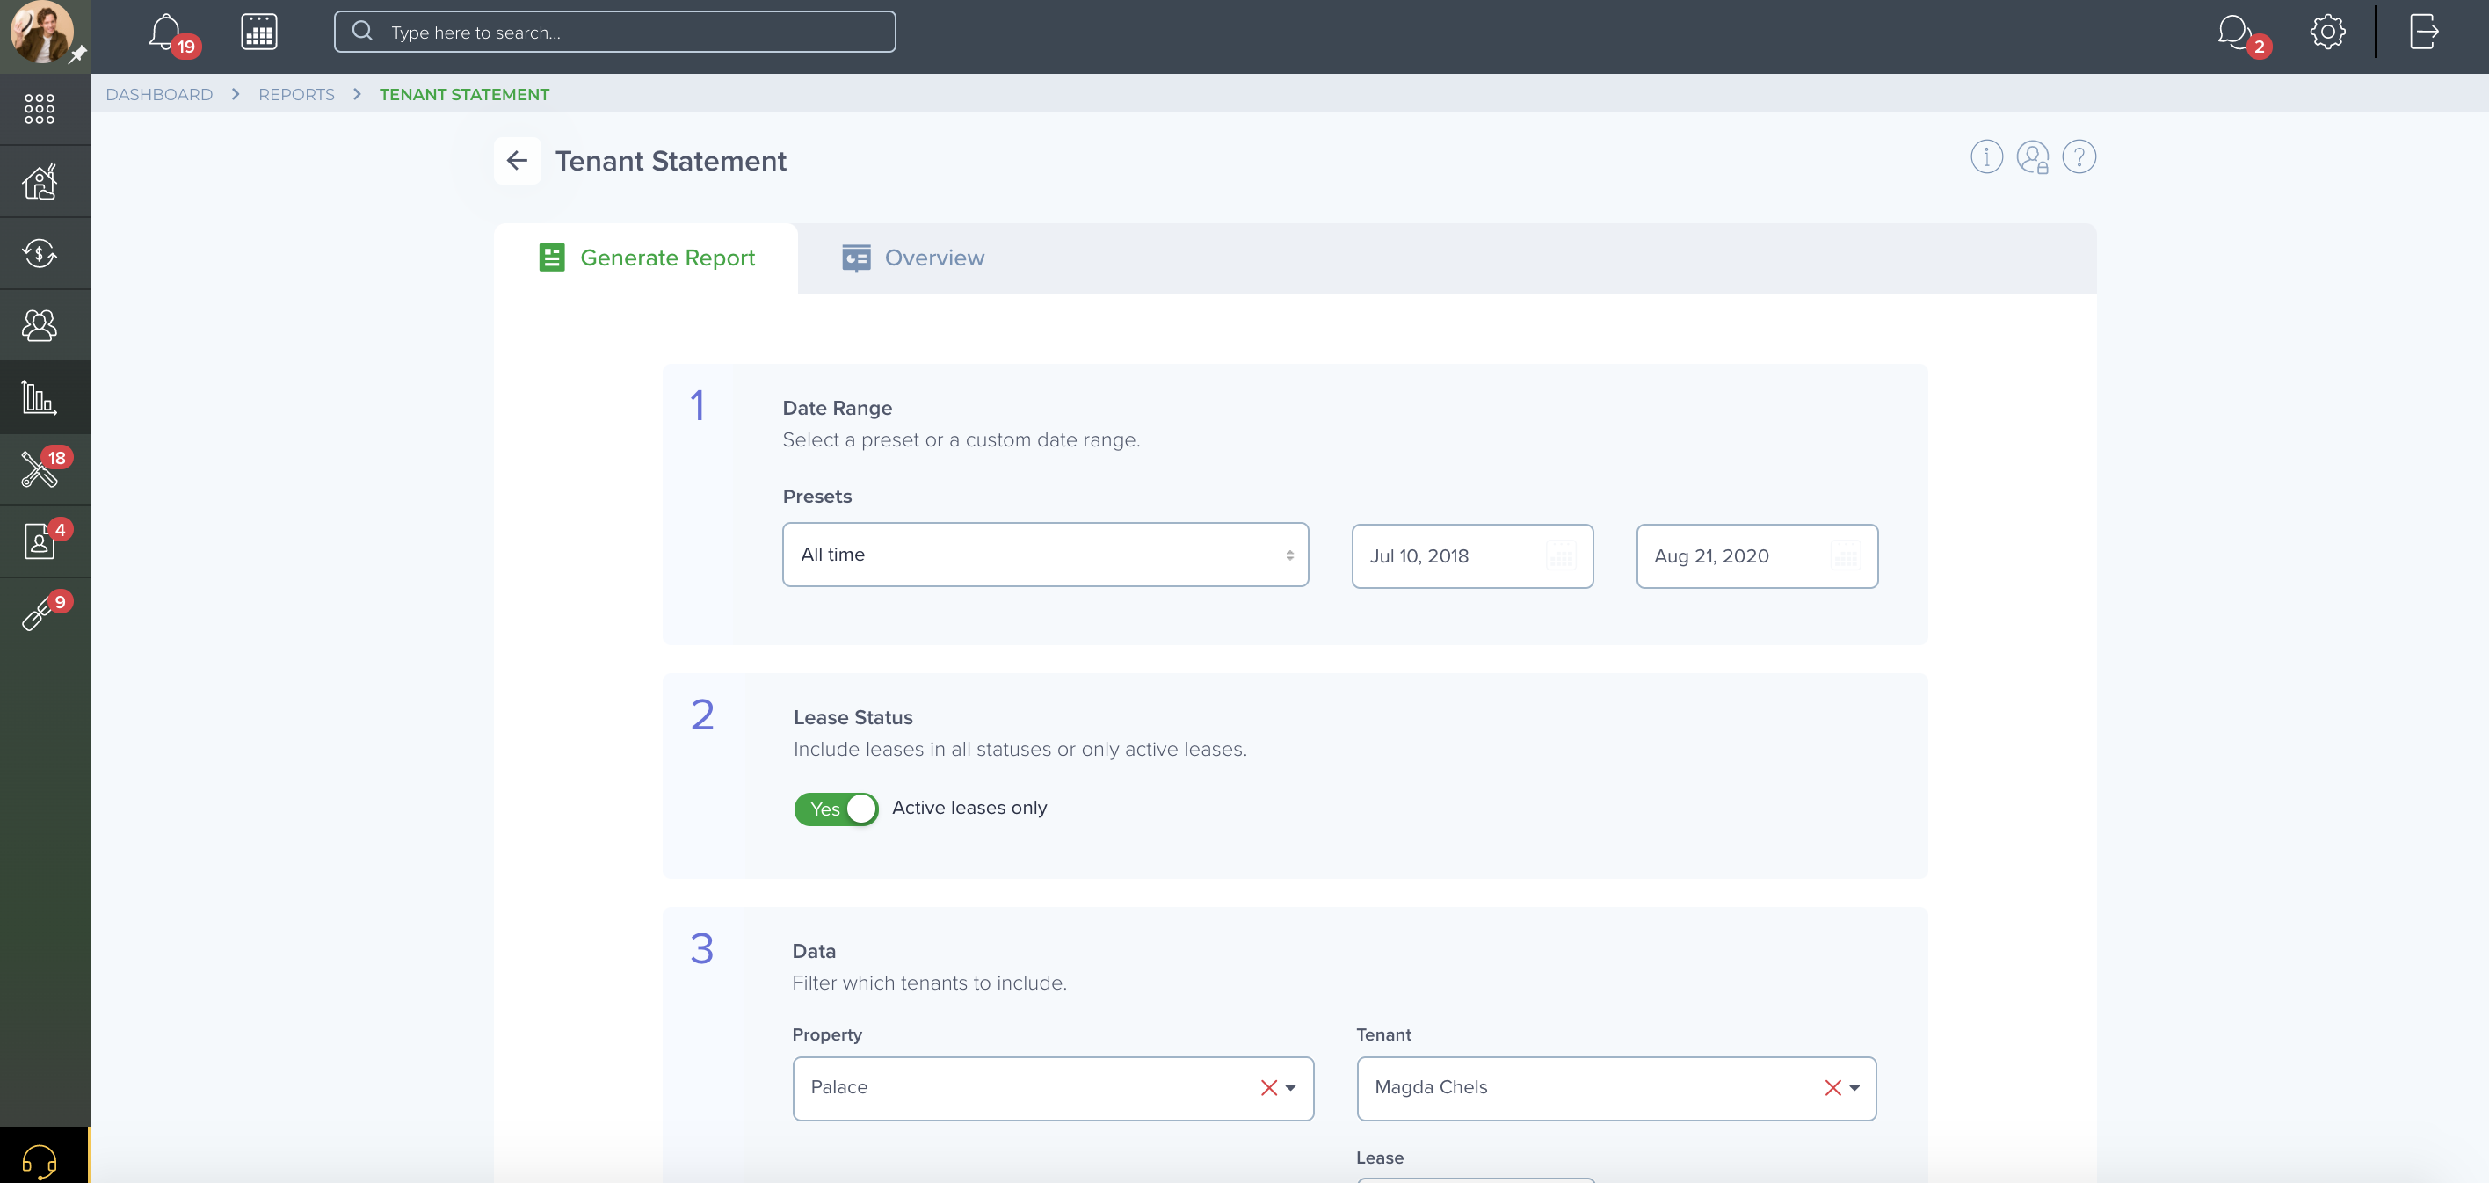Click the pin icon on avatar
The width and height of the screenshot is (2489, 1183).
pos(77,55)
